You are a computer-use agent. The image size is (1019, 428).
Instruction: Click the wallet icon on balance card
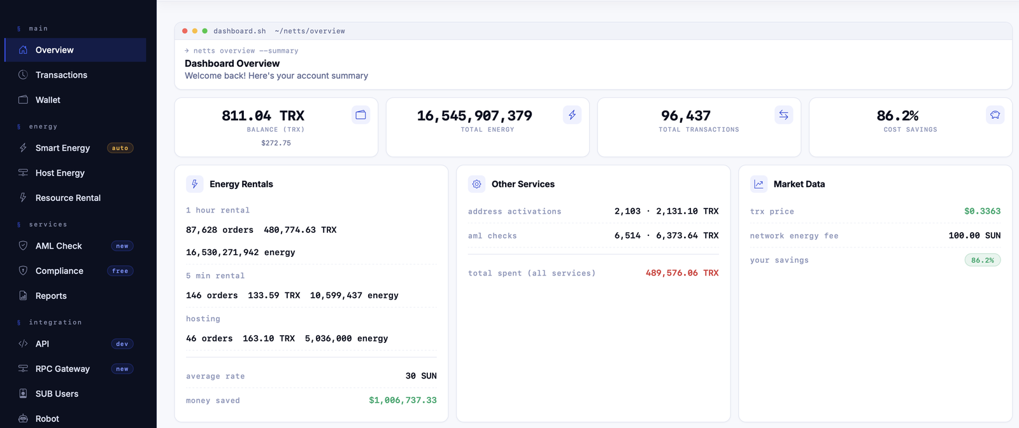[361, 115]
